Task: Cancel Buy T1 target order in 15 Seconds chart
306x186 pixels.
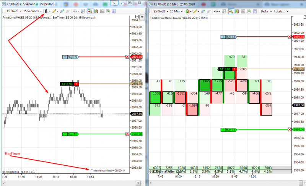Action: pos(127,134)
